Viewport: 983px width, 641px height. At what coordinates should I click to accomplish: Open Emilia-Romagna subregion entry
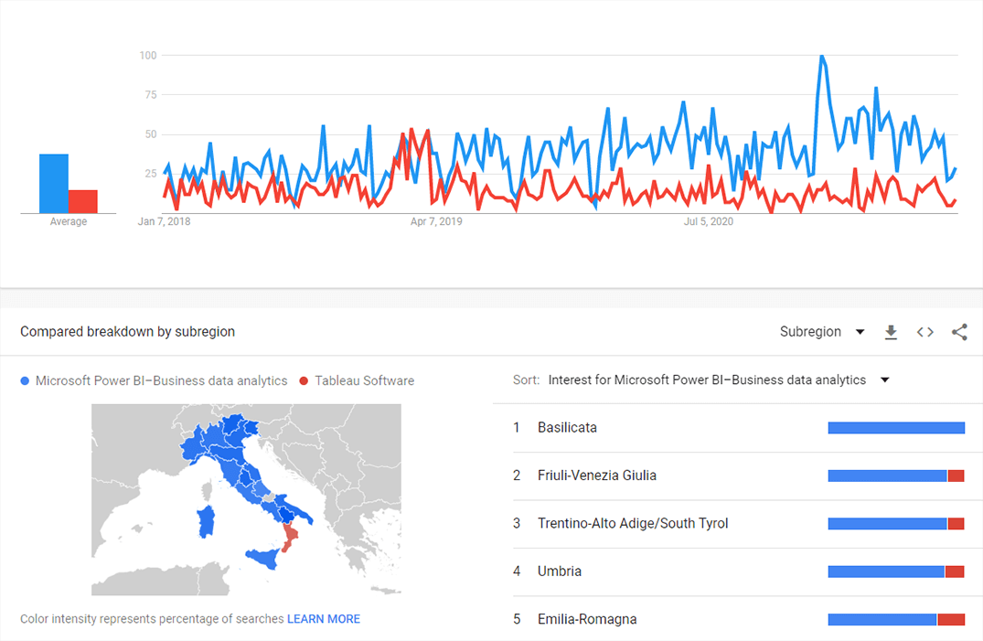tap(587, 619)
